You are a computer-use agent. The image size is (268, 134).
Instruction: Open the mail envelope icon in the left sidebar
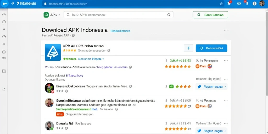tap(4, 71)
